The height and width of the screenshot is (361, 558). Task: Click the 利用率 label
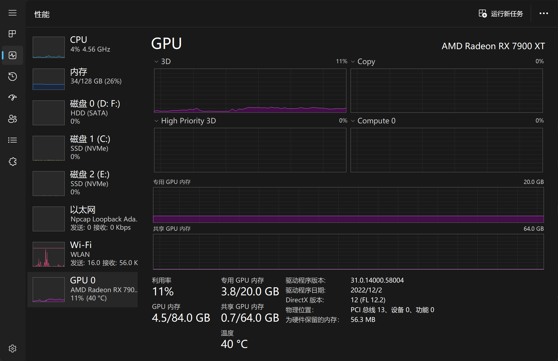162,280
